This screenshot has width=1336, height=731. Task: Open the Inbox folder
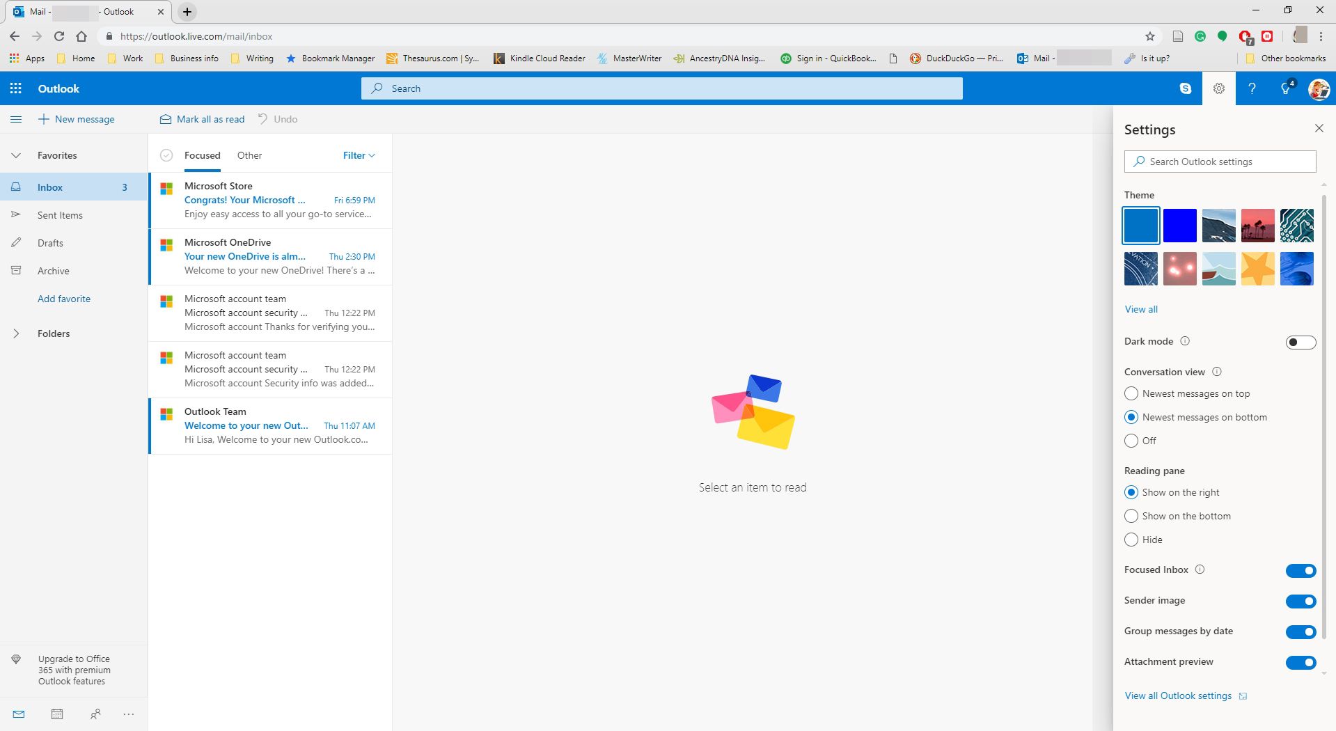tap(73, 187)
